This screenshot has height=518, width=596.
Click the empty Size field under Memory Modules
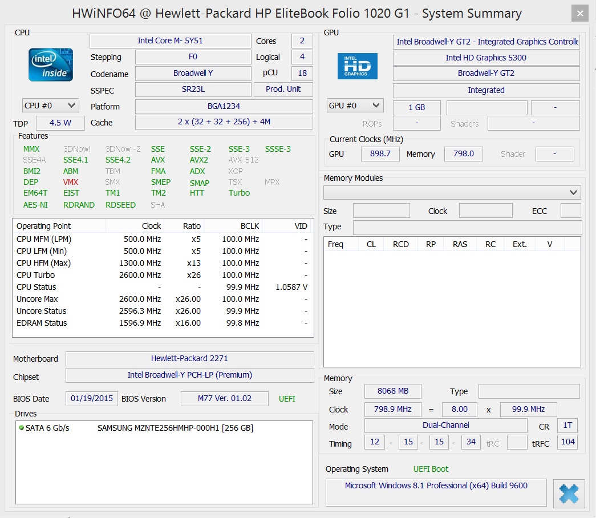[x=381, y=211]
